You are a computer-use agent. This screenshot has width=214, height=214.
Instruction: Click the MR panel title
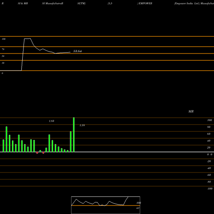coord(191,111)
